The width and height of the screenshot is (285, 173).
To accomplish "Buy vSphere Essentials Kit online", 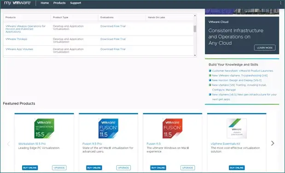I will click(x=237, y=168).
